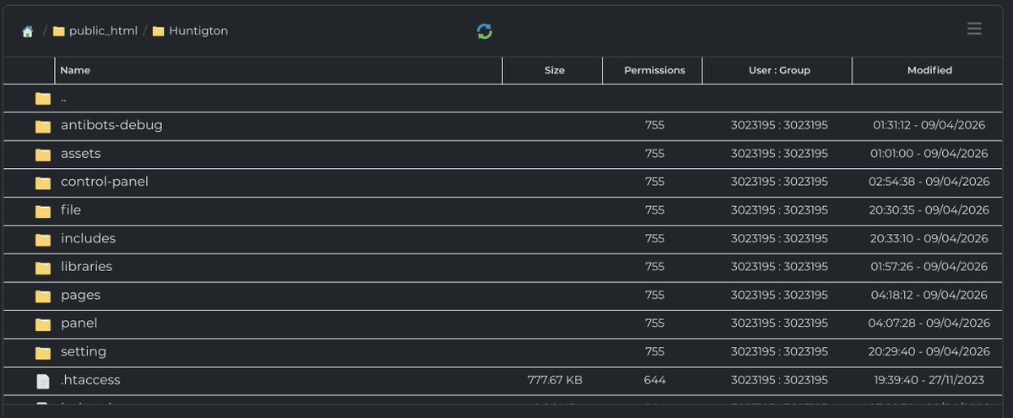
Task: Click pages folder icon
Action: pyautogui.click(x=43, y=296)
